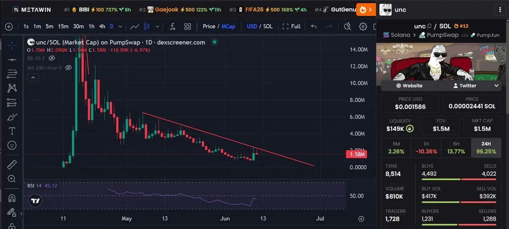Select the pattern drawing tool
The width and height of the screenshot is (509, 229).
click(12, 88)
